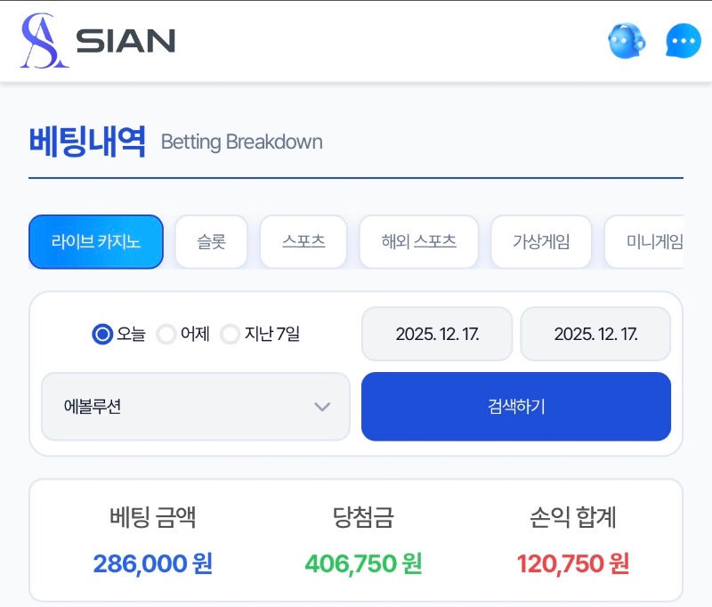Screen dimensions: 712x607
Task: Click the dropdown chevron arrow beside 에볼루션
Action: coord(322,407)
